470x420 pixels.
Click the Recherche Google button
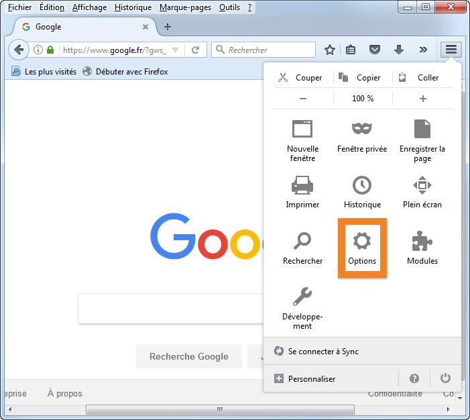coord(188,356)
